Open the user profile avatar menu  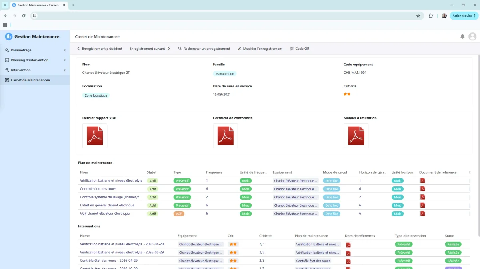(x=472, y=36)
